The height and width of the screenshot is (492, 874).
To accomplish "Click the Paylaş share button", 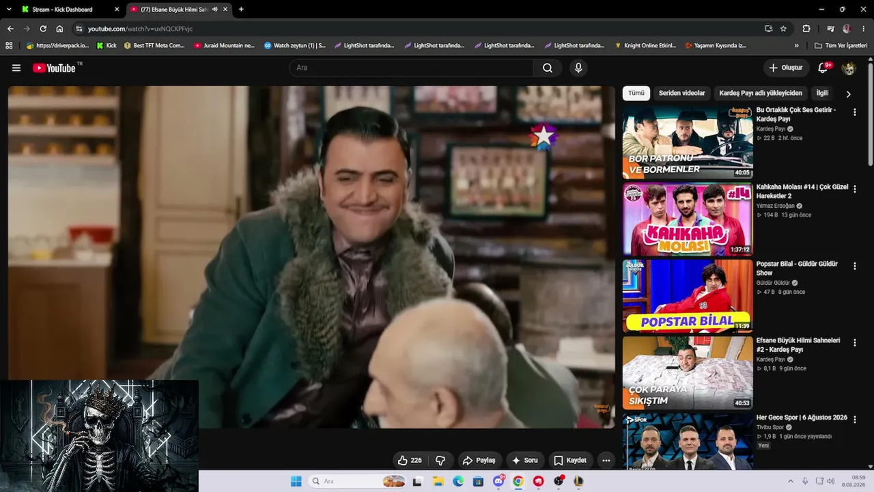I will coord(479,461).
